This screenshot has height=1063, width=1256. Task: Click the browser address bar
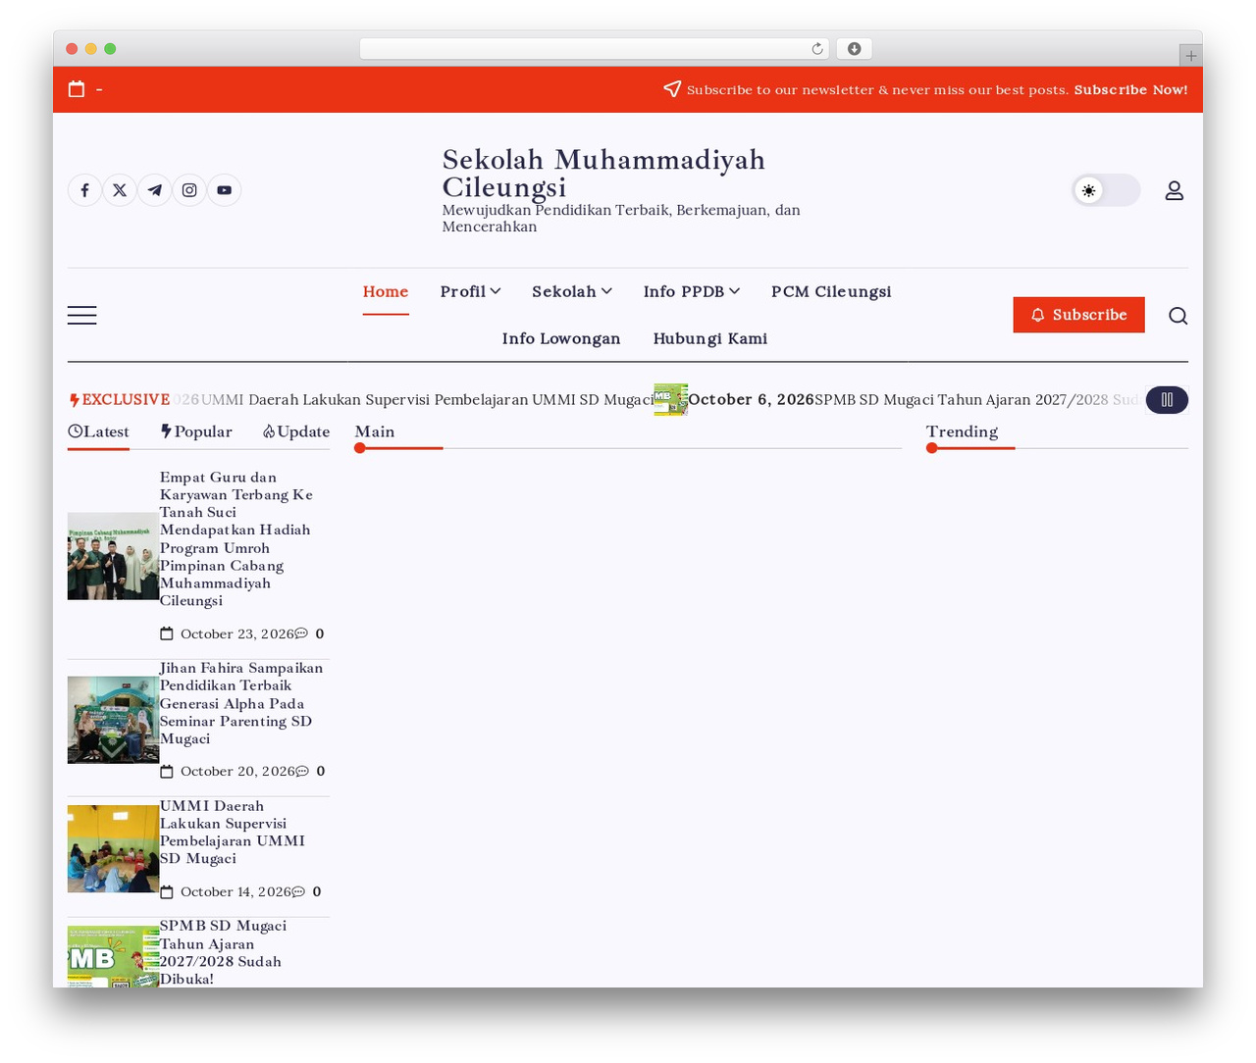tap(595, 49)
